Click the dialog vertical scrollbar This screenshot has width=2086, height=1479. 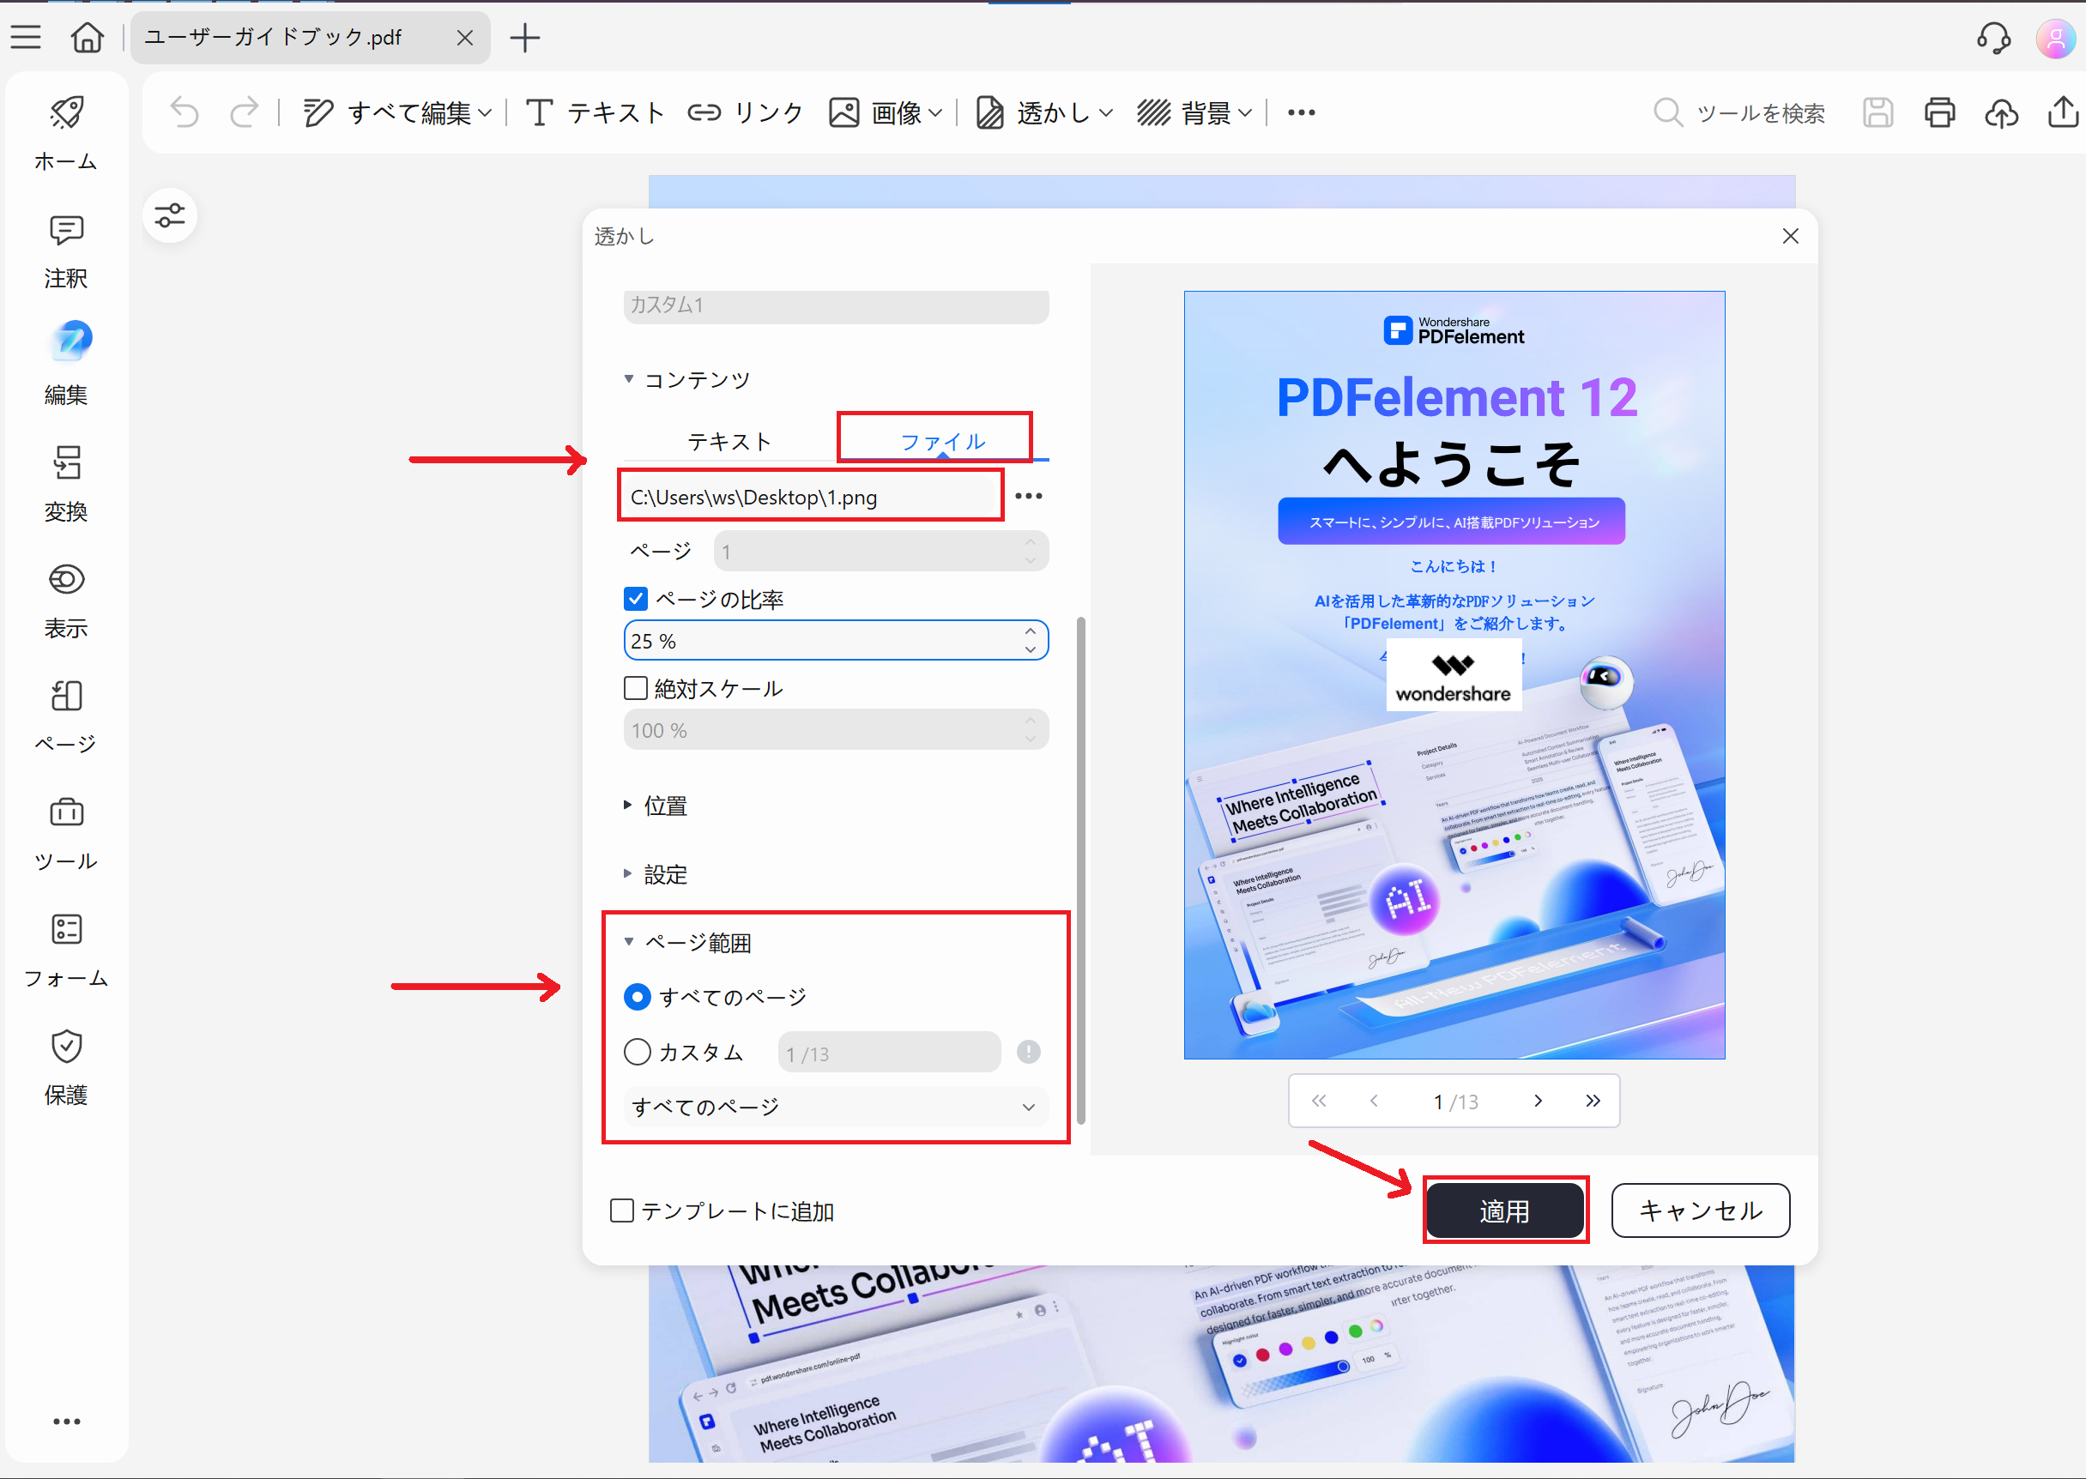coord(1080,870)
